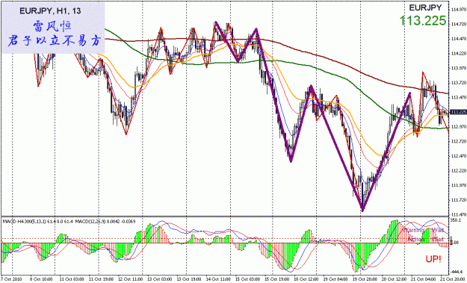
Task: Click the 114.720 price axis label
Action: tap(459, 24)
